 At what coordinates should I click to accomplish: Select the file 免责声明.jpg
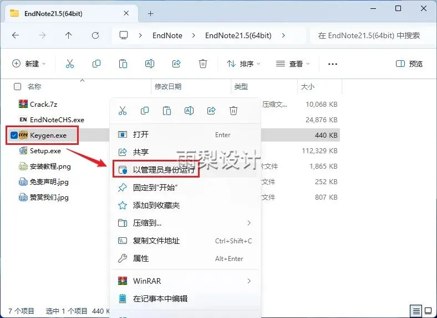[x=49, y=182]
